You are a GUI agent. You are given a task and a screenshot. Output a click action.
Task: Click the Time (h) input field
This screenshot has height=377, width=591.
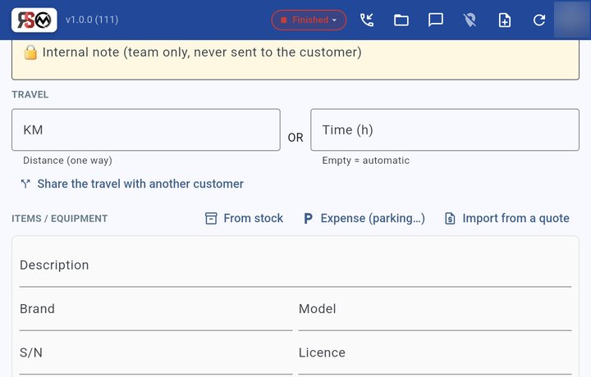445,129
